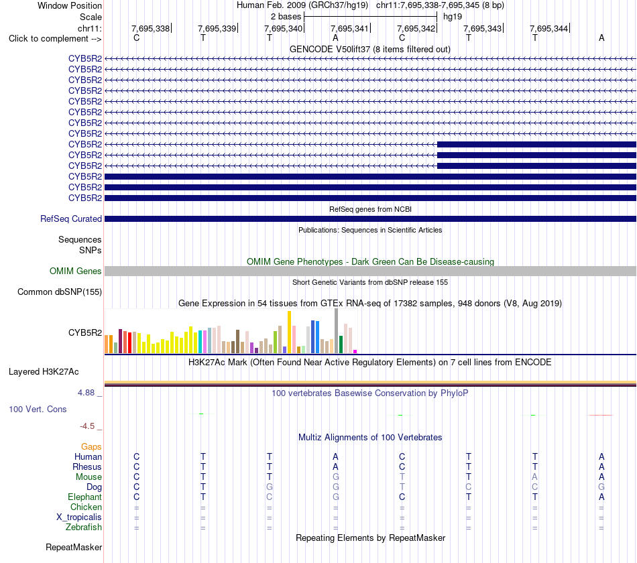Click the CYB5R2 label beside the GTEx chart
Screen dimensions: 637x563
click(x=85, y=332)
